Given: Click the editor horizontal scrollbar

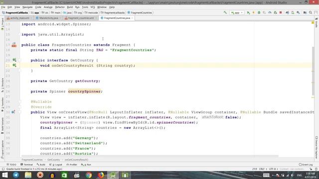Looking at the screenshot, I should tap(150, 156).
